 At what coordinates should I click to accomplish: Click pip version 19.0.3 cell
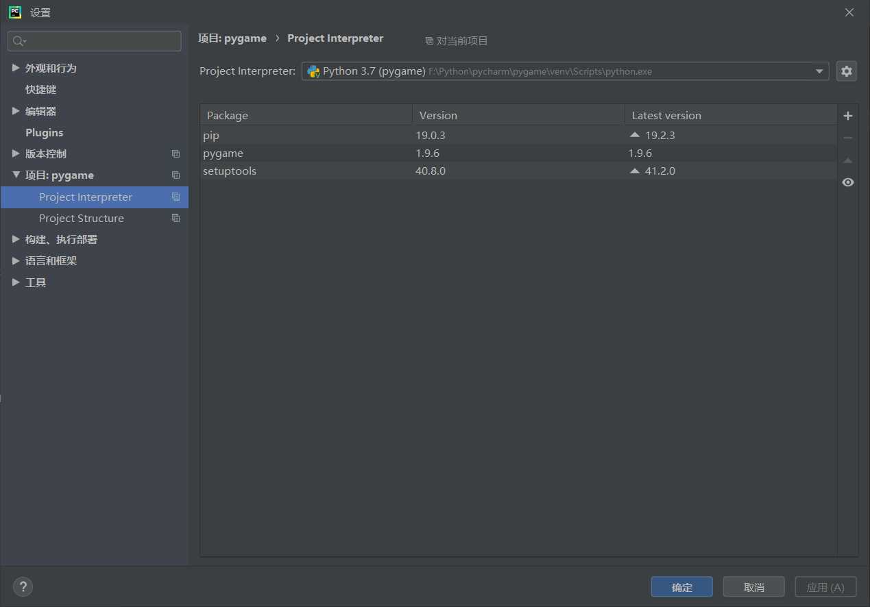tap(431, 135)
